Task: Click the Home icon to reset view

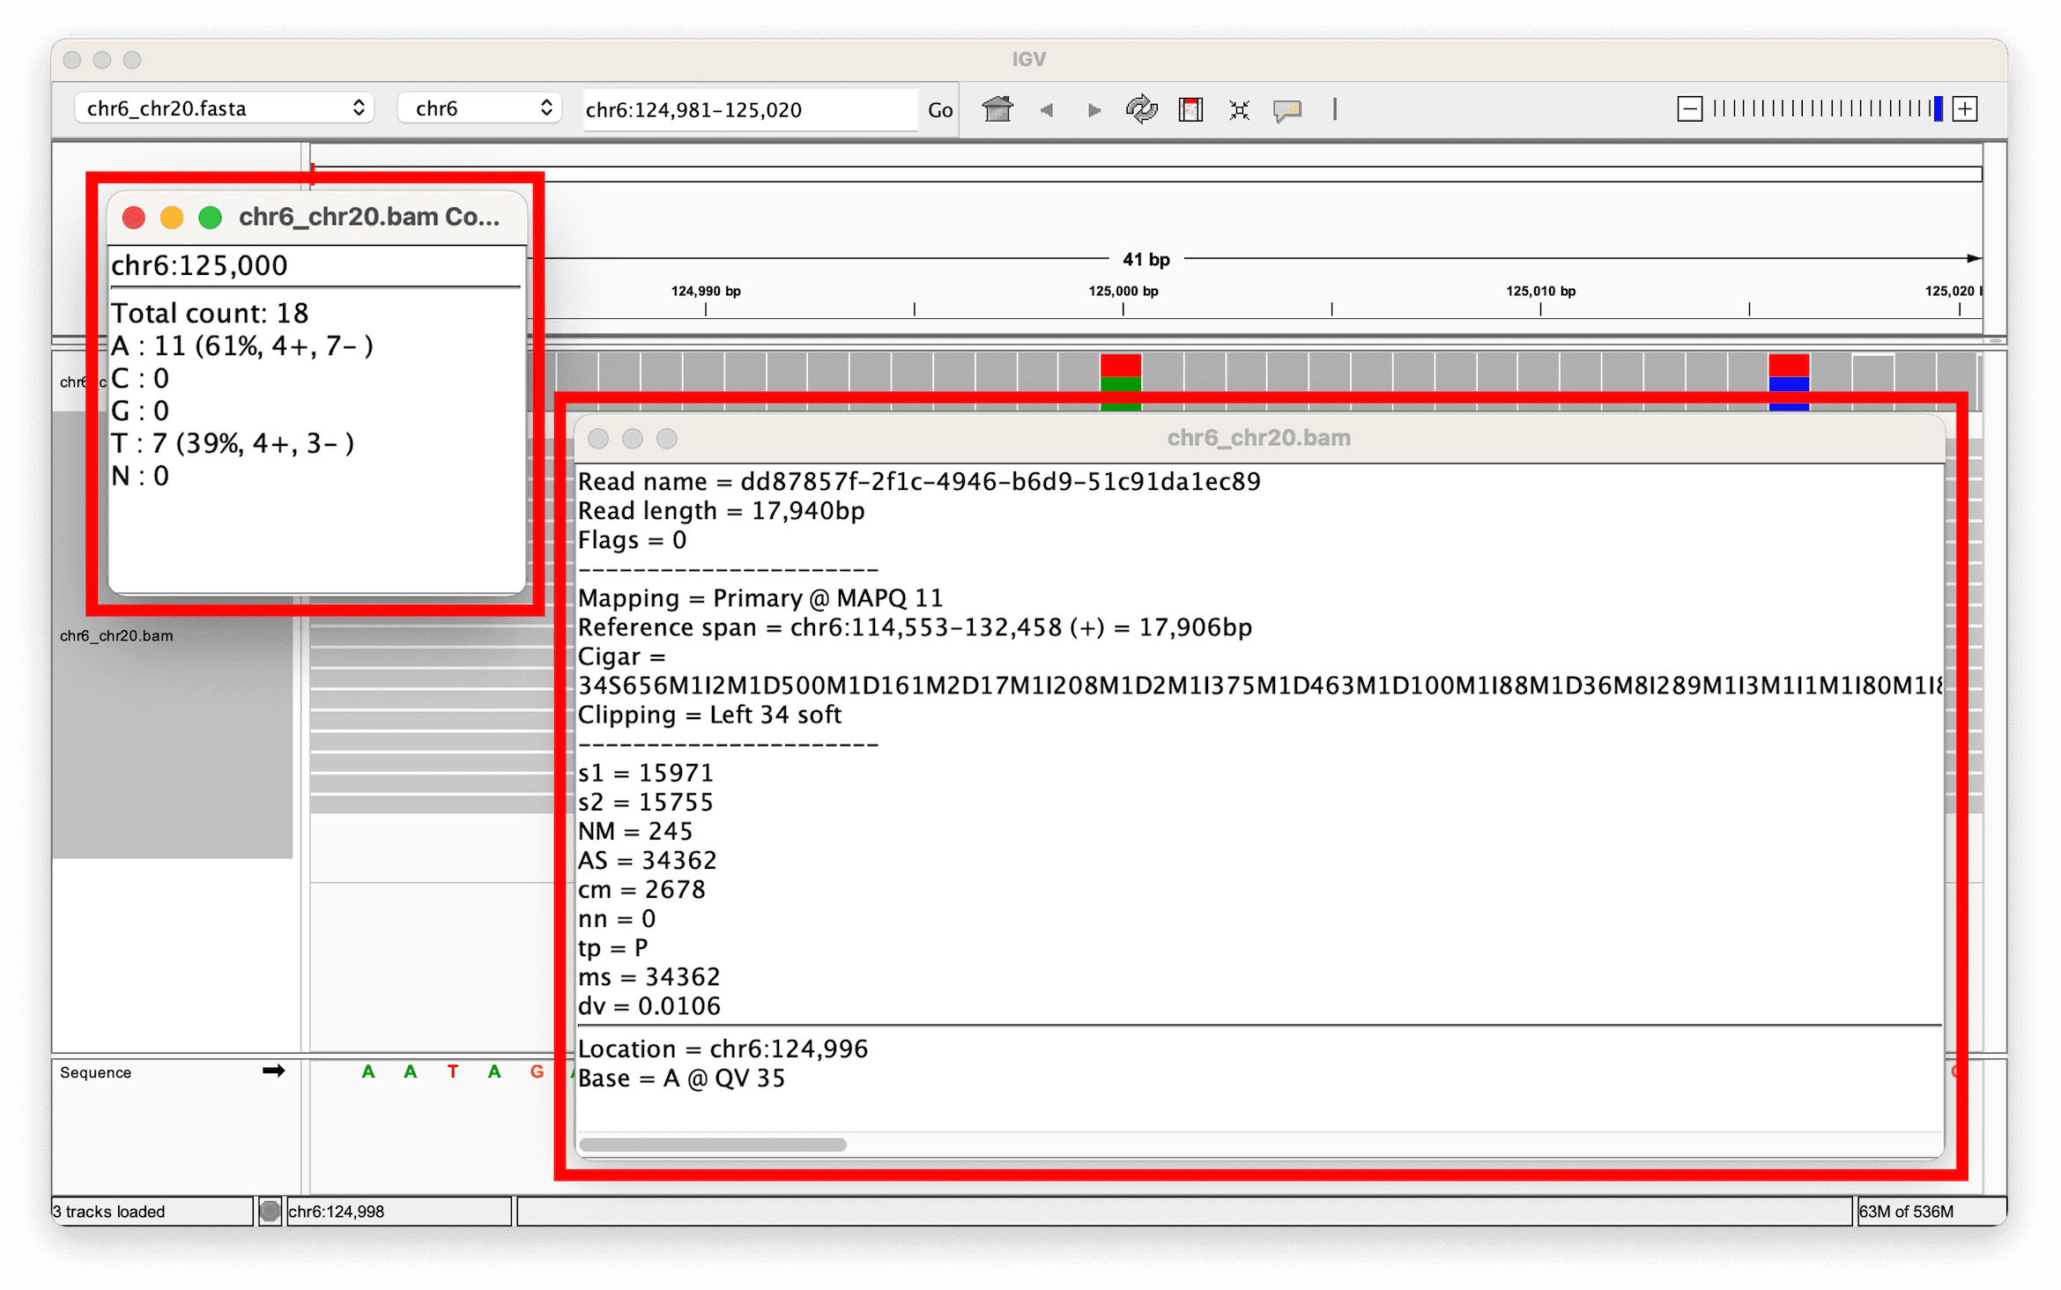Action: tap(997, 109)
